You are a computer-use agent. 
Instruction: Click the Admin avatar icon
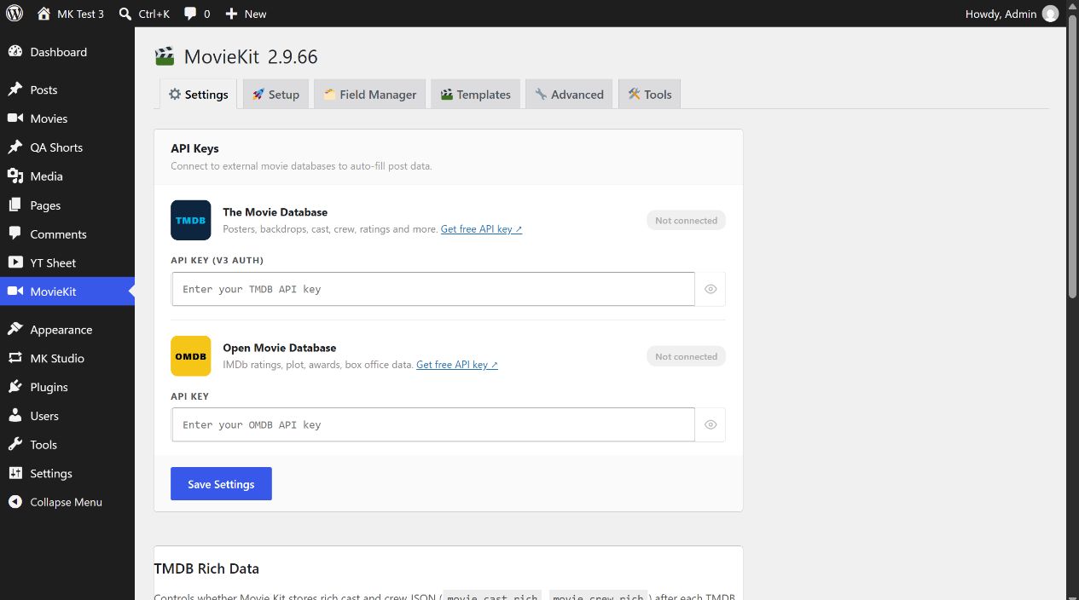[x=1050, y=14]
